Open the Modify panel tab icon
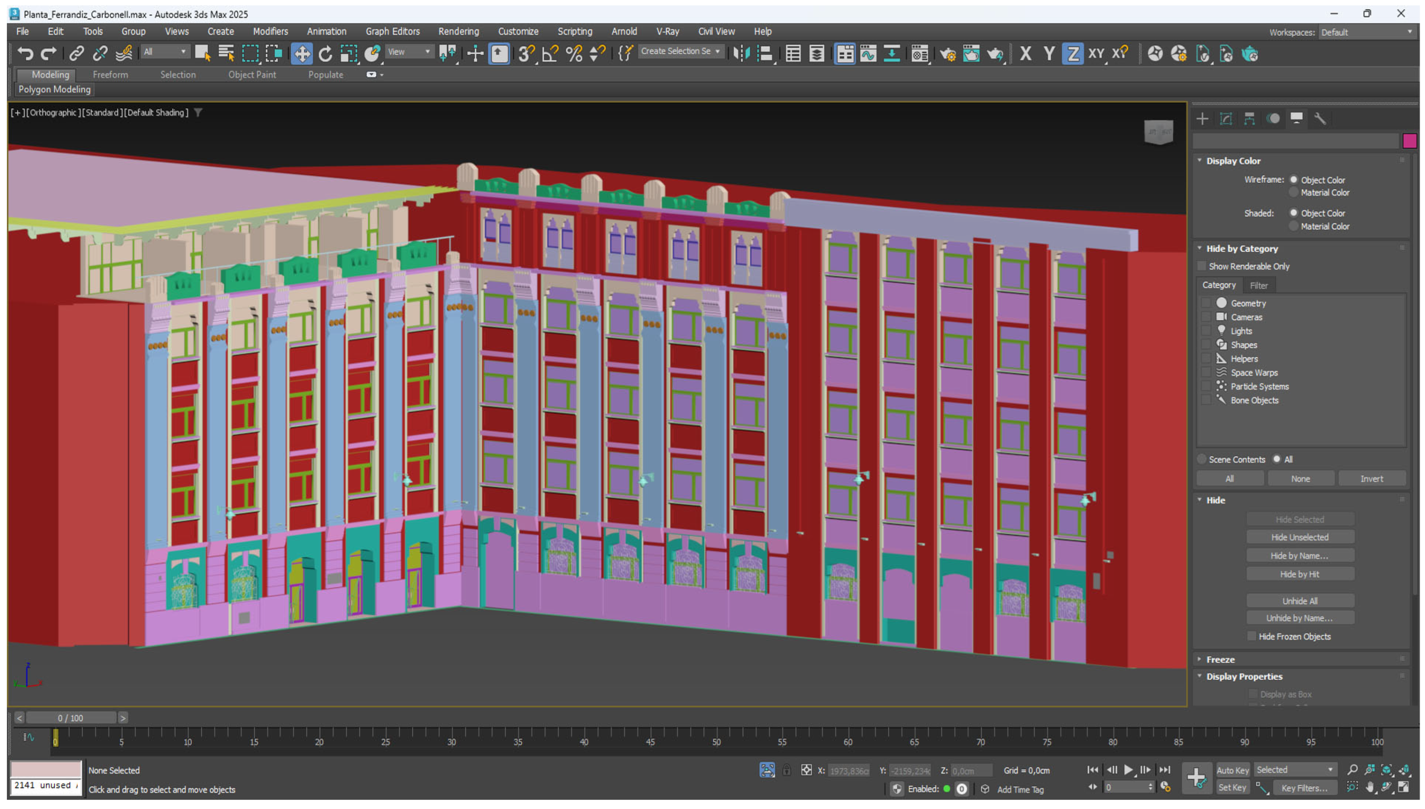The width and height of the screenshot is (1425, 809). click(x=1226, y=118)
